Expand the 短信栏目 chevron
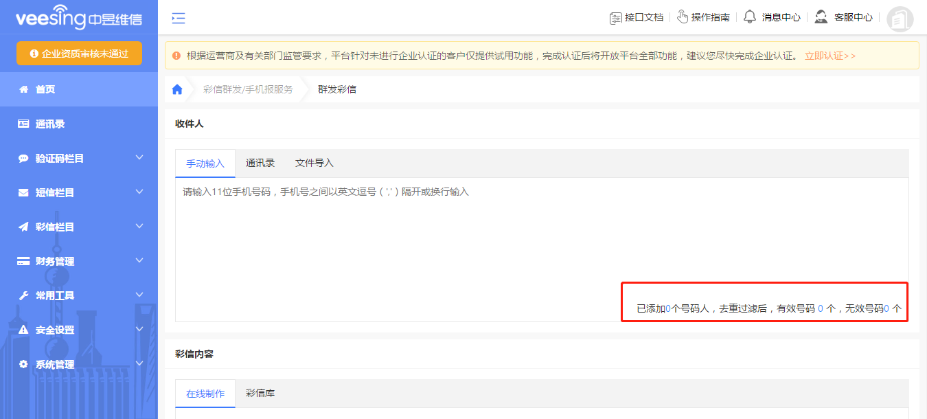927x419 pixels. pos(139,192)
